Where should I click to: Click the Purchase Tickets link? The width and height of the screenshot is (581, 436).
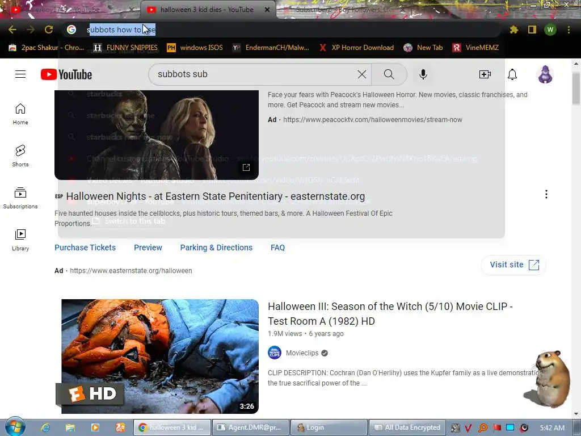click(x=85, y=248)
